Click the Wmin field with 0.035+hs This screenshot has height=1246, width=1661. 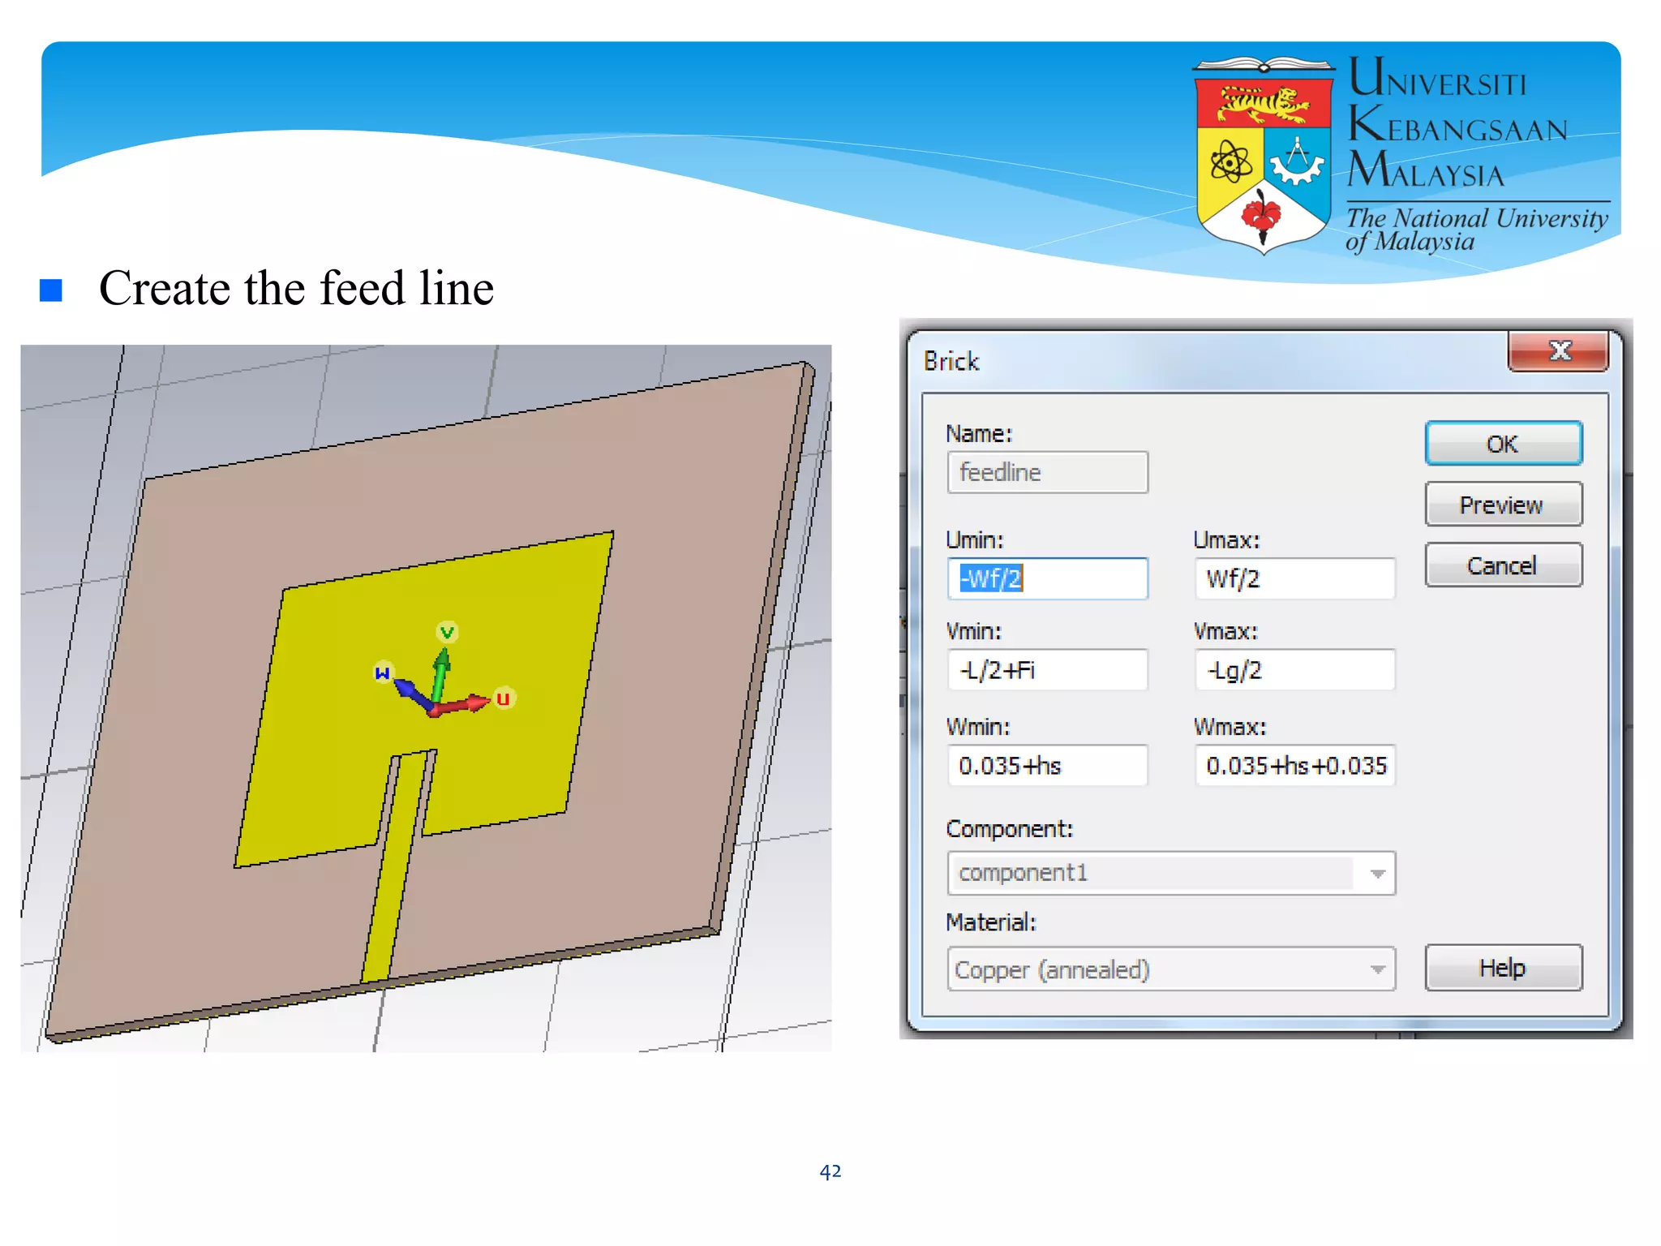1047,766
